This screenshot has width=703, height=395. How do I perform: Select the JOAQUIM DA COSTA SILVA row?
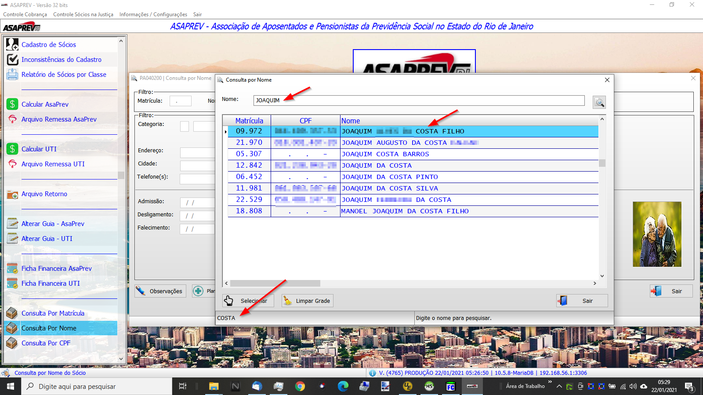click(413, 188)
